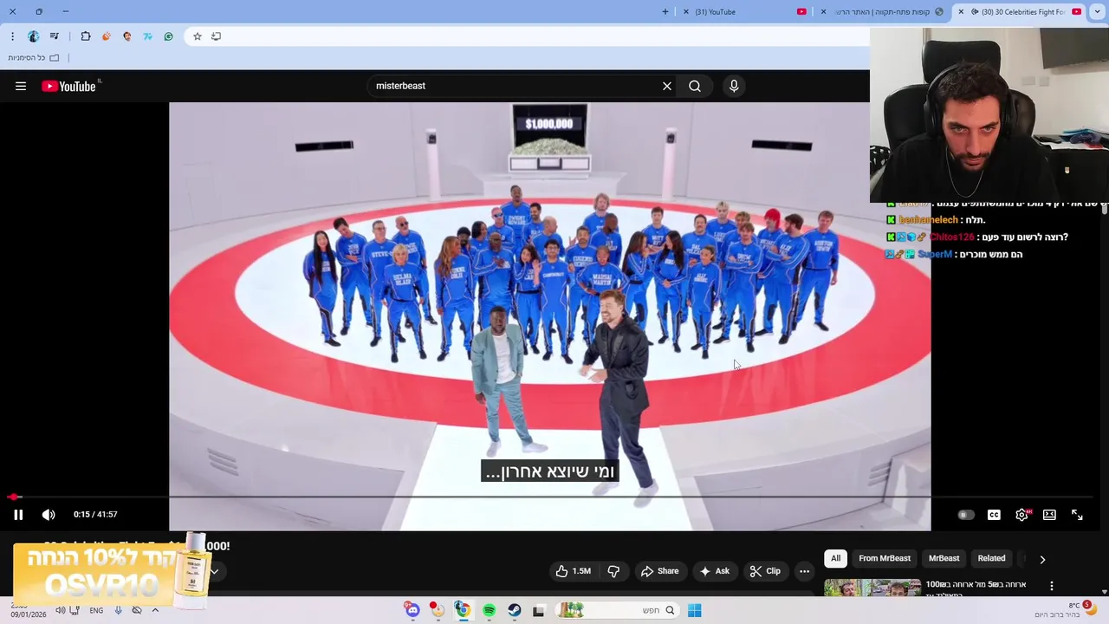Open more actions three-dot menu
This screenshot has height=624, width=1109.
tap(804, 571)
